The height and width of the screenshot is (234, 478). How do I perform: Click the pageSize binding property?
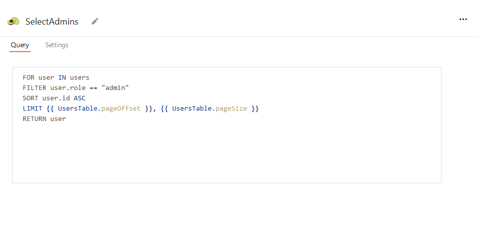tap(231, 108)
